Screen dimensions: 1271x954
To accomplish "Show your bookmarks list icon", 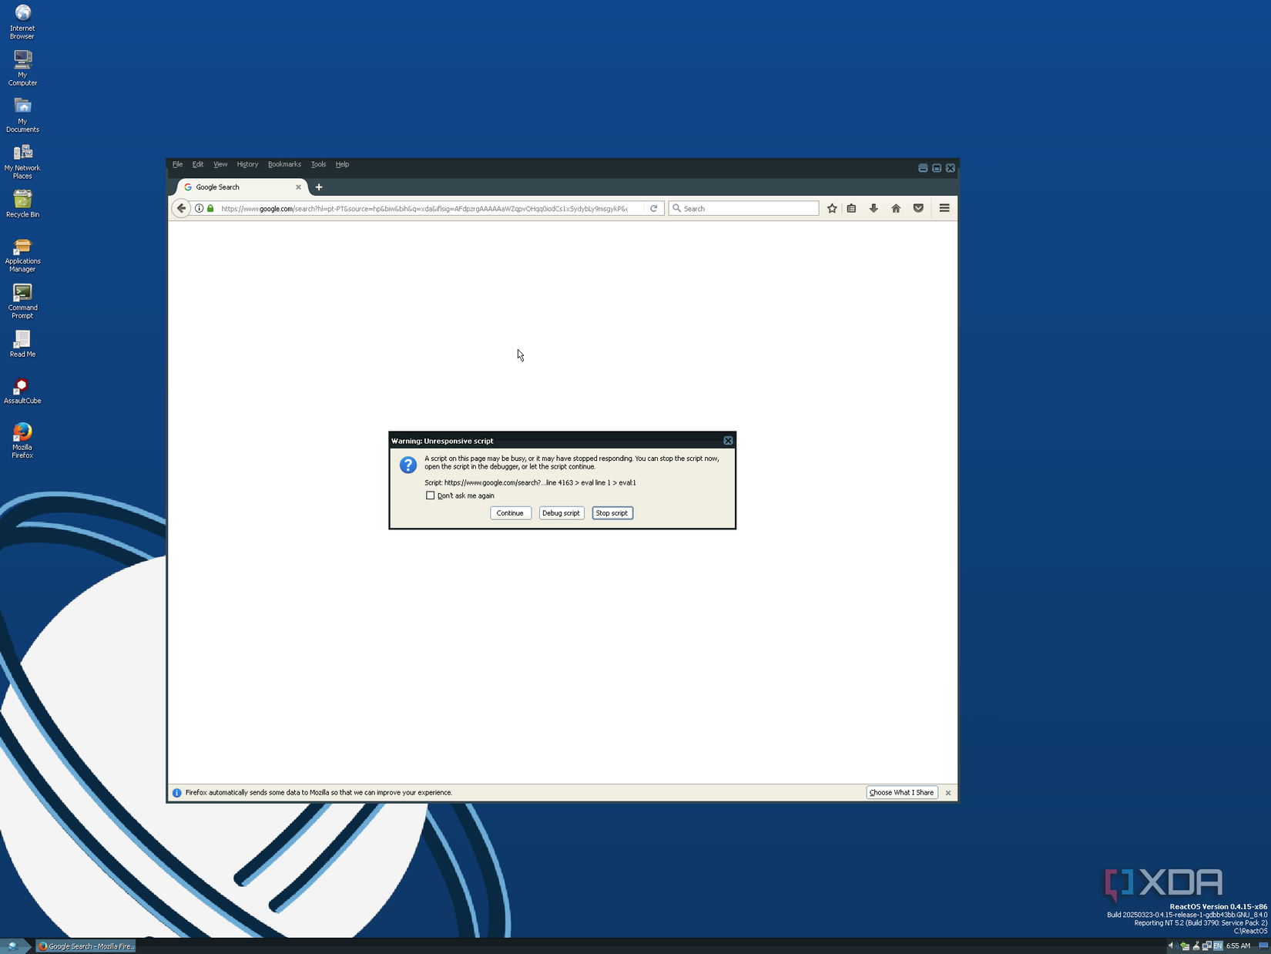I will click(x=851, y=208).
